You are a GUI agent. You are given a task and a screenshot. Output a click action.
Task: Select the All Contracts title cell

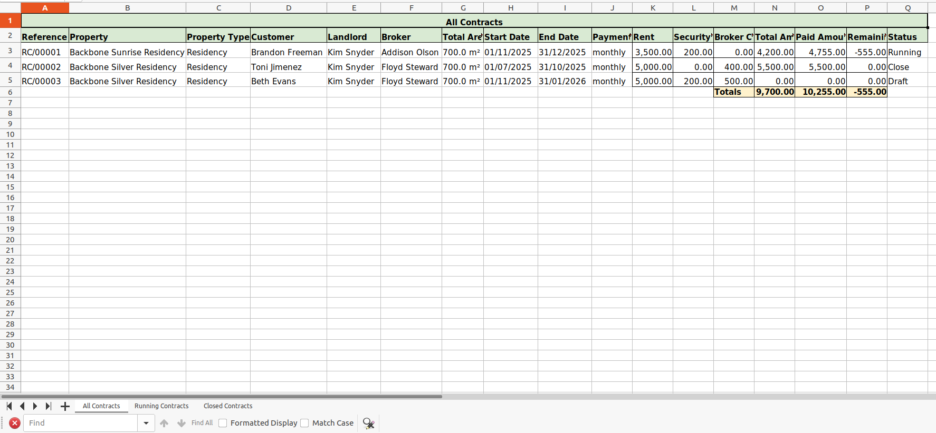tap(474, 22)
